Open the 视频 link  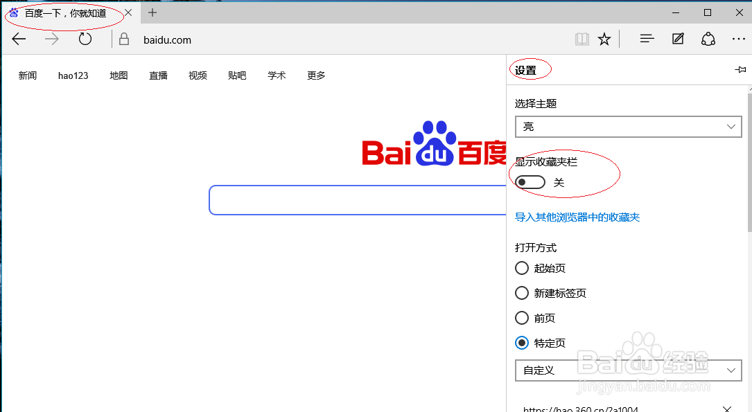click(198, 75)
